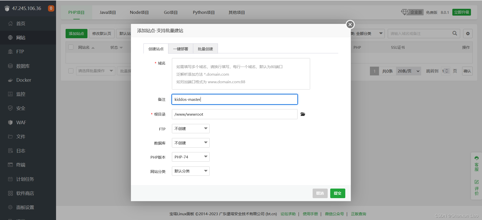
Task: Click page number 1 in pagination
Action: 374,71
